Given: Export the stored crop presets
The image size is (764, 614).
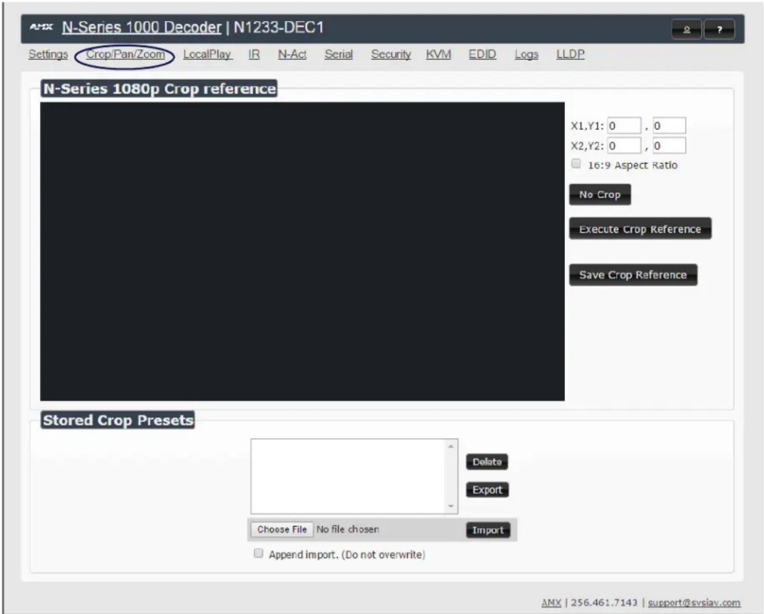Looking at the screenshot, I should pyautogui.click(x=487, y=489).
